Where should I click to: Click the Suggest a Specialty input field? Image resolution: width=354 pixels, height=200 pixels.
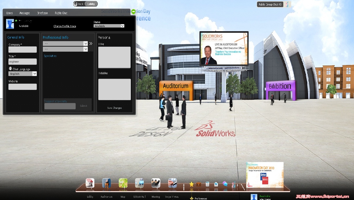tap(60, 106)
